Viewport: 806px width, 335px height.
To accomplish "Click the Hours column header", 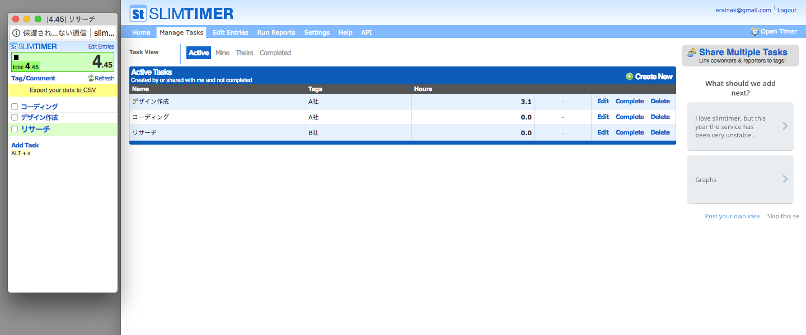I will 423,89.
